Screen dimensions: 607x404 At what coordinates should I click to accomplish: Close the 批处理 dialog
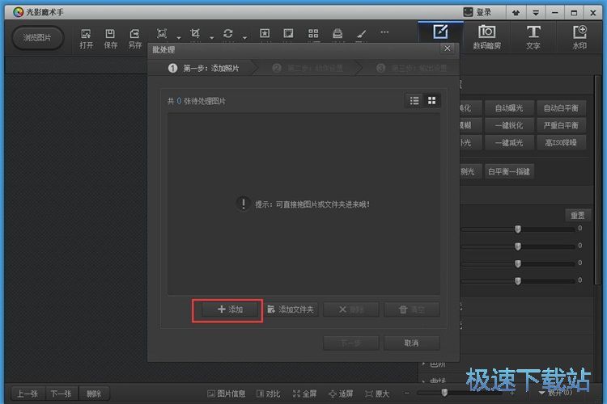pos(448,50)
